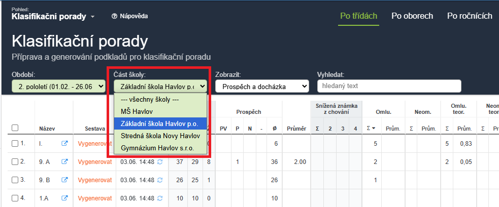This screenshot has height=207, width=499.
Task: Refresh the 9. B report timestamp icon
Action: 160,180
